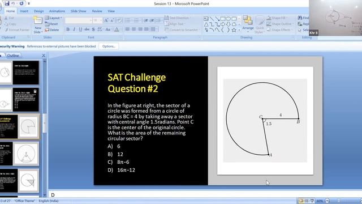Redo the last action
362x204 pixels.
[21, 3]
